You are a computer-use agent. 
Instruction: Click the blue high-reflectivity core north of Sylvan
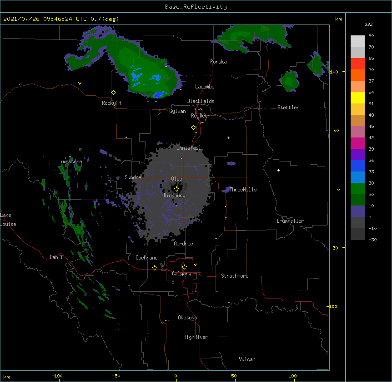(x=159, y=94)
